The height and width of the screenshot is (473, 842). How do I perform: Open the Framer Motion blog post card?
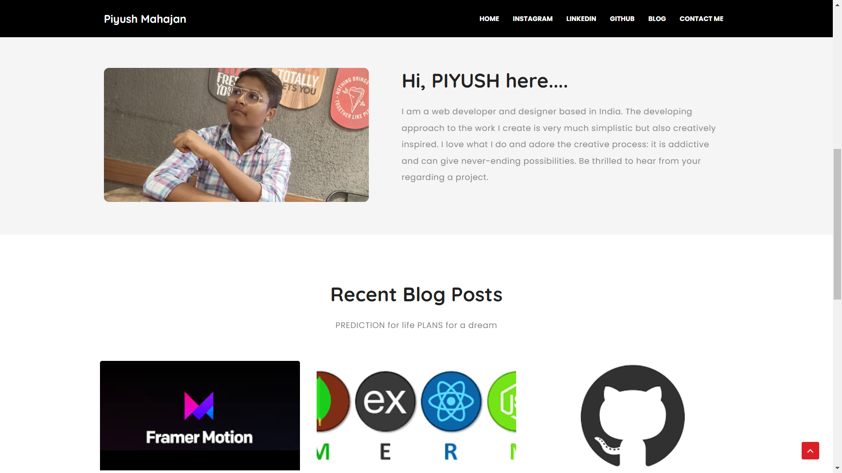(x=200, y=416)
